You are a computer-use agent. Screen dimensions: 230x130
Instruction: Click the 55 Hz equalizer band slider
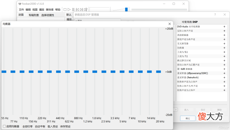[4, 72]
